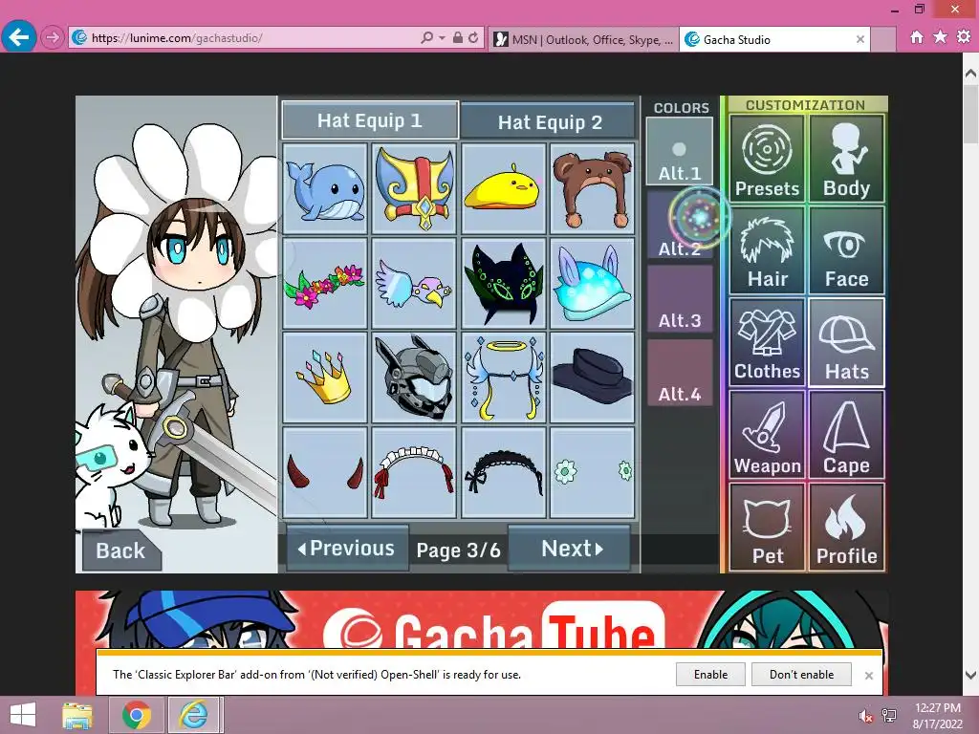Screen dimensions: 979x734
Task: Switch to the Hat Equip 1 tab
Action: tap(370, 120)
